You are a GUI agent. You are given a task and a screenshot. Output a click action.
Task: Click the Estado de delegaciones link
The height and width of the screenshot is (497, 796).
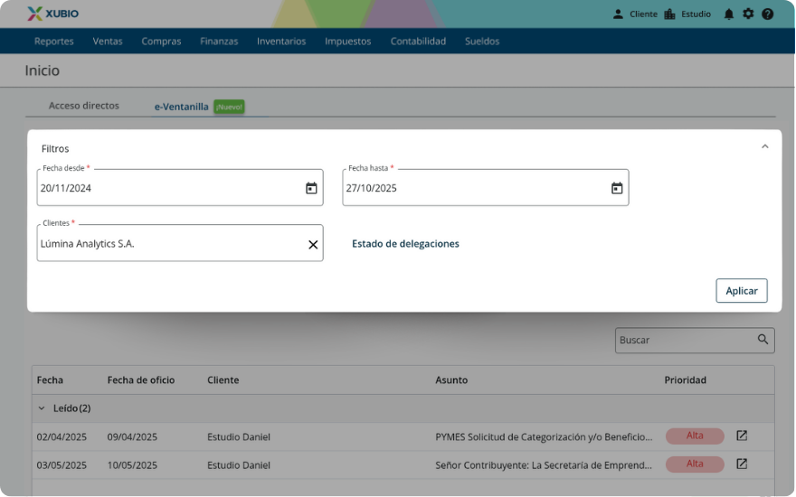pyautogui.click(x=405, y=244)
